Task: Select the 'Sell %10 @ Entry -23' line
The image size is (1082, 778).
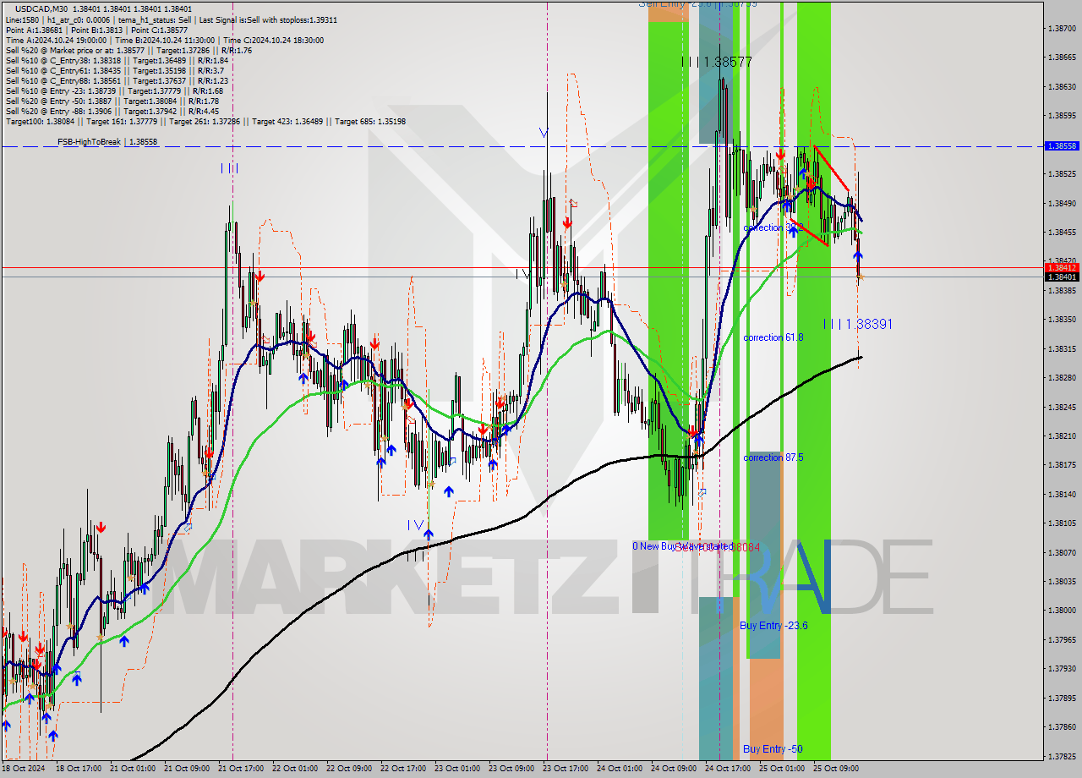Action: 114,90
